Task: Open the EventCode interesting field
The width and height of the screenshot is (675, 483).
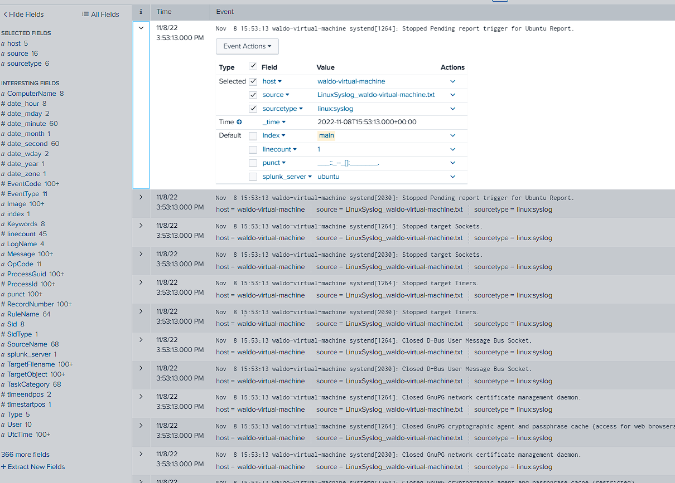Action: click(x=24, y=184)
